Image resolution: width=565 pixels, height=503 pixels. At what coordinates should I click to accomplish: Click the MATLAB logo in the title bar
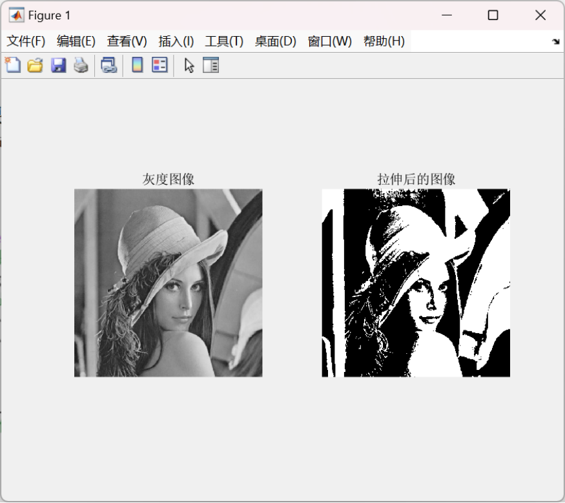(17, 15)
